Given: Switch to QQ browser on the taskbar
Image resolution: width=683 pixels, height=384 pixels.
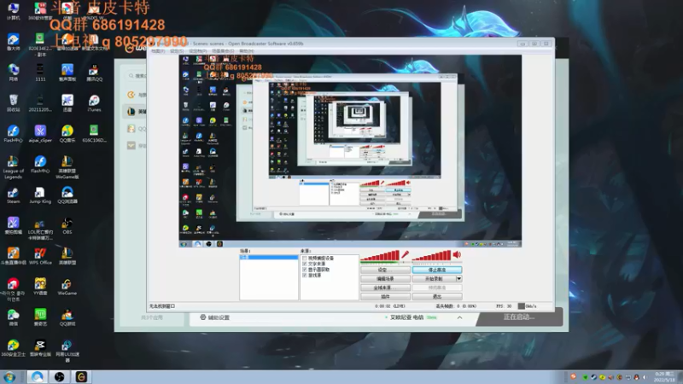Looking at the screenshot, I should point(37,377).
